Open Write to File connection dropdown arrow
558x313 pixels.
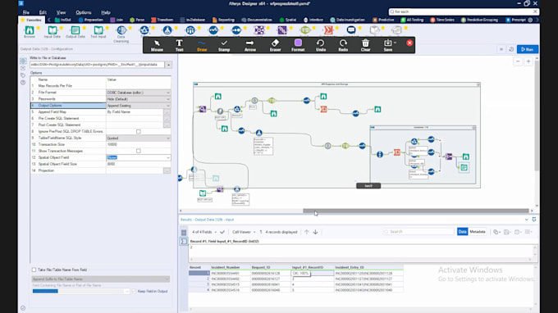click(x=168, y=65)
